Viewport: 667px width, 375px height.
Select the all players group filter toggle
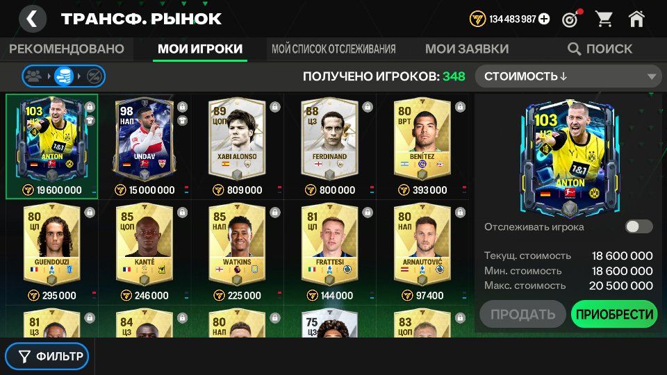(x=34, y=76)
